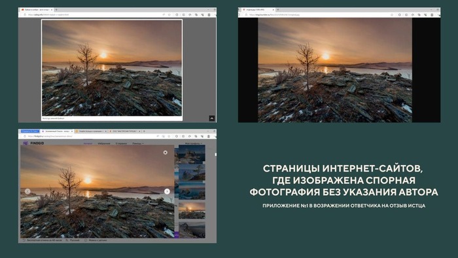Expand the Помощь dropdown on FINDGID
458x258 pixels.
coord(138,143)
